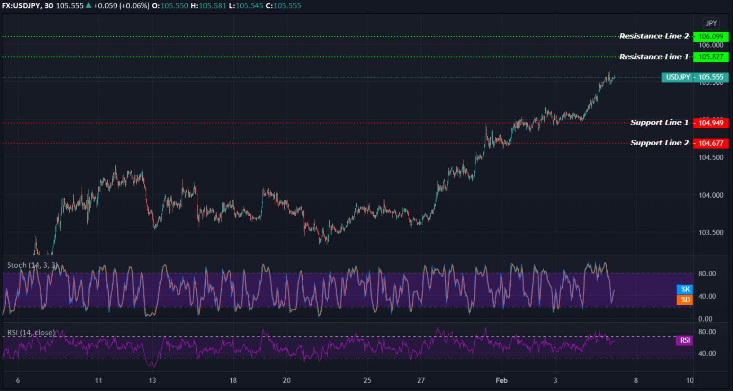Viewport: 733px width, 391px height.
Task: Click the 104.949 red price tag
Action: pyautogui.click(x=711, y=123)
